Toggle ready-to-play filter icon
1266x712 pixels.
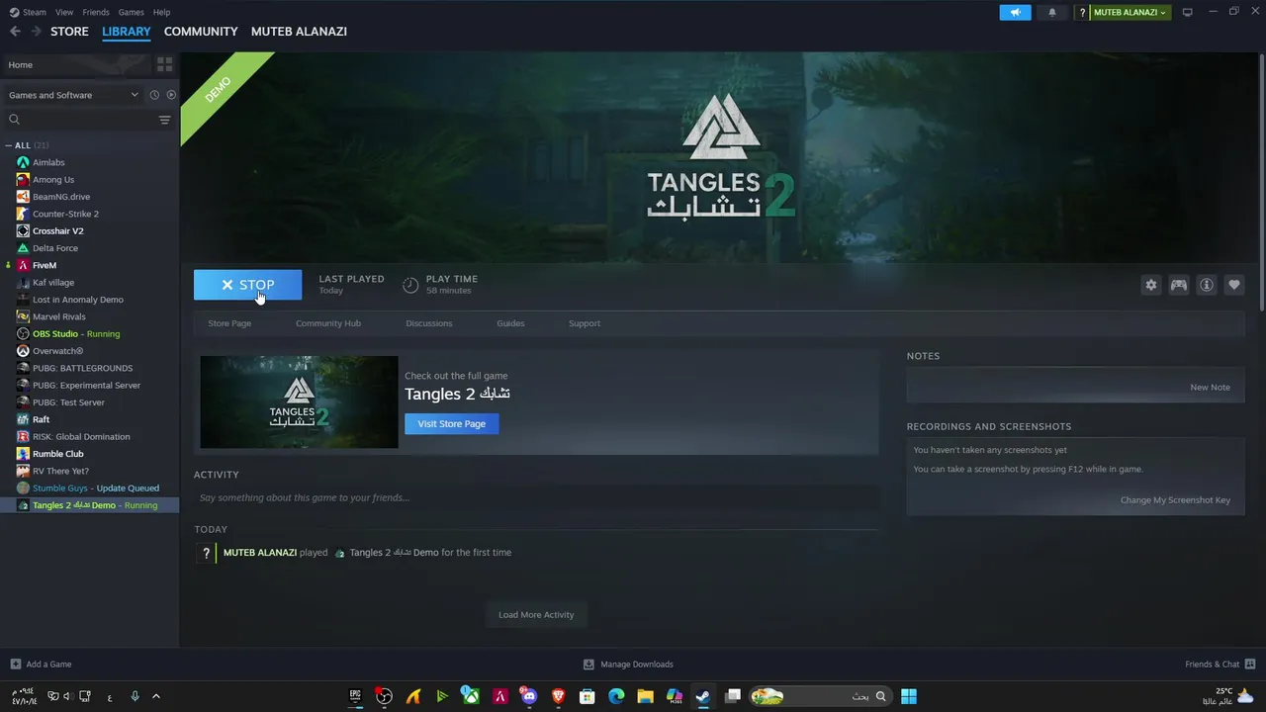[171, 95]
